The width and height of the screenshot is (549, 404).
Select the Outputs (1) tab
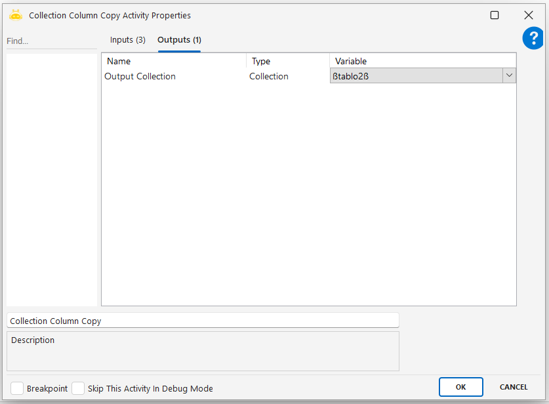click(x=179, y=40)
